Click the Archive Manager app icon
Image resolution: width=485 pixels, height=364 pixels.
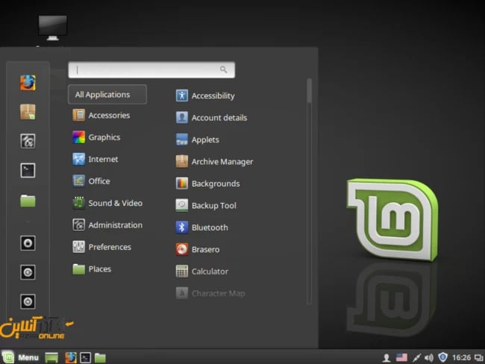181,161
